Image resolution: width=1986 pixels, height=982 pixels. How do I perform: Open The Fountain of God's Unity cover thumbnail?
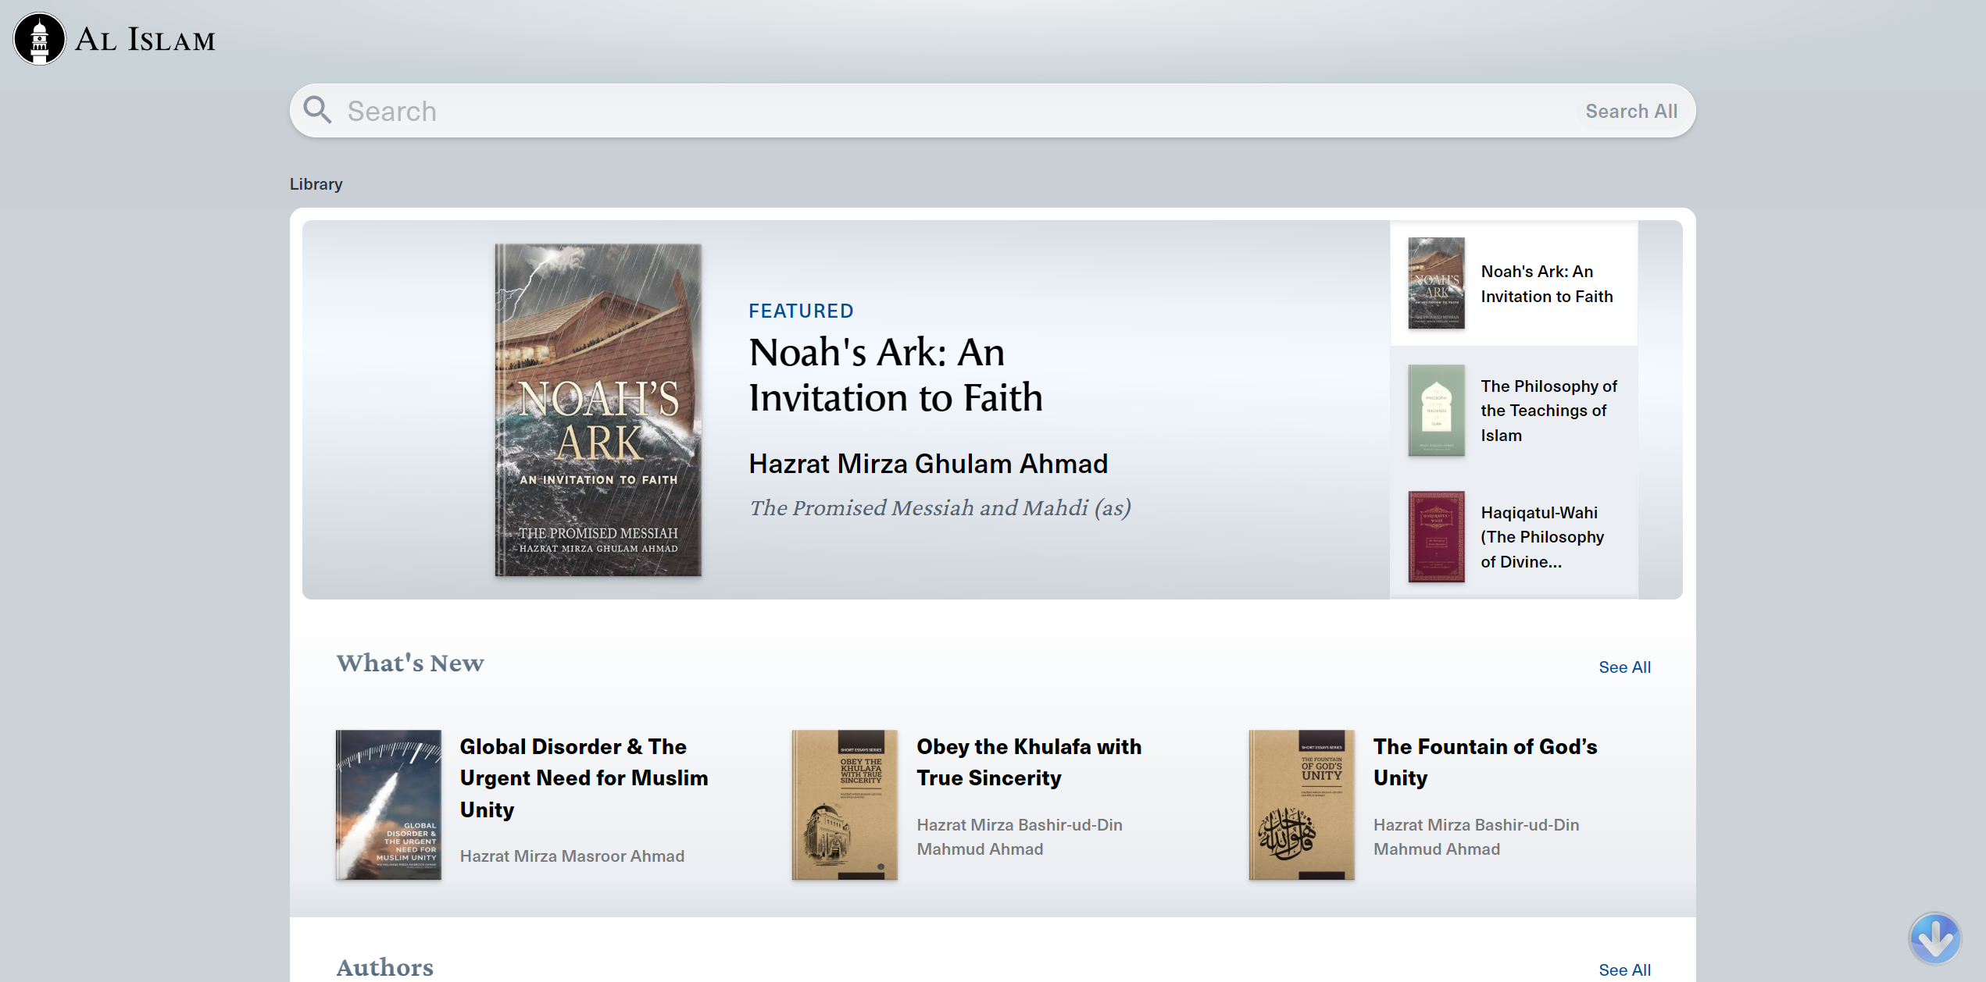point(1302,805)
